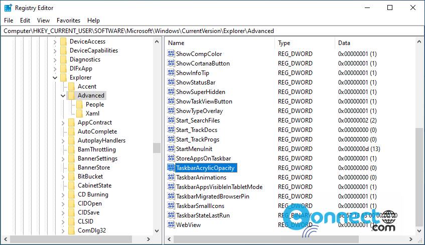
Task: Click the Registry Editor title bar icon
Action: point(8,8)
